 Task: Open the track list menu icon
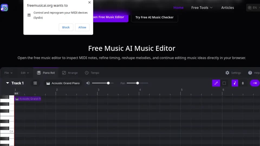click(x=35, y=83)
